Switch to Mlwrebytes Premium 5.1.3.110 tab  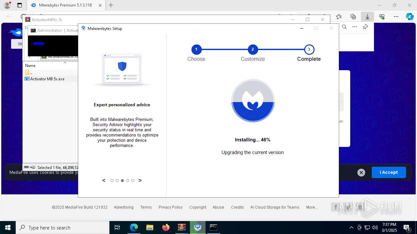click(65, 5)
